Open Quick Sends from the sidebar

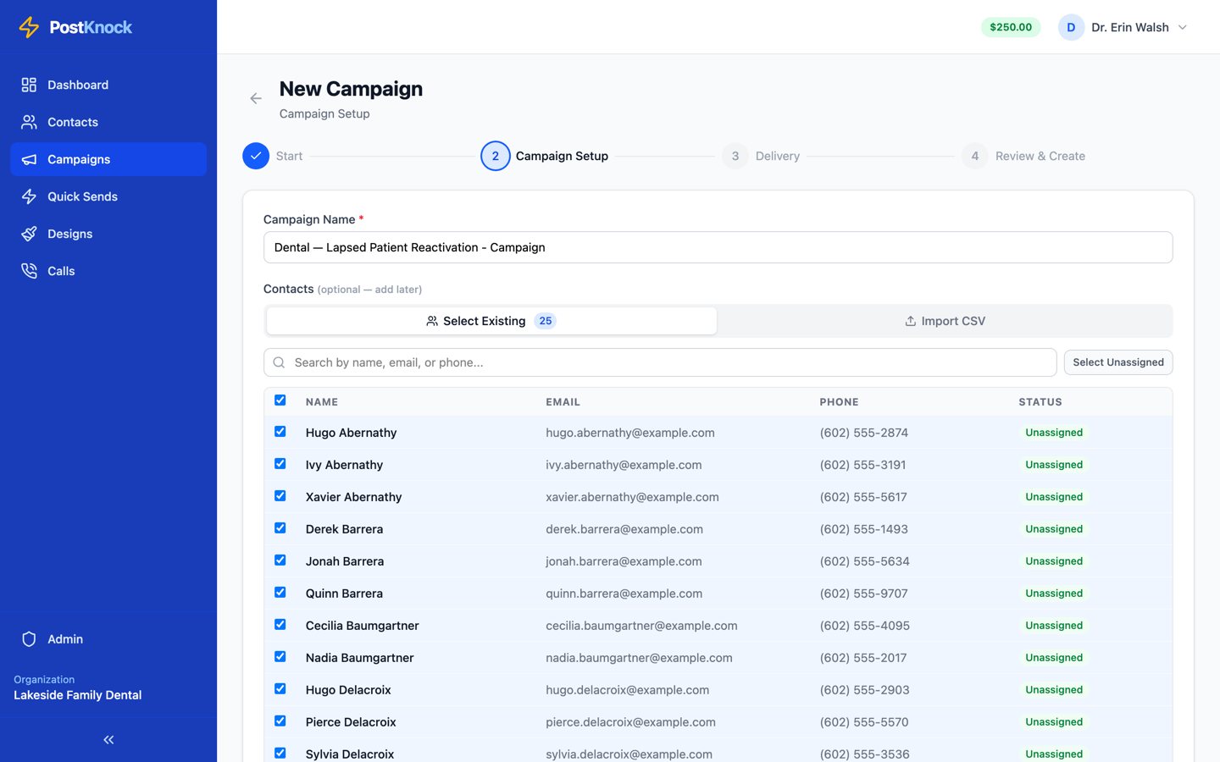click(x=108, y=196)
